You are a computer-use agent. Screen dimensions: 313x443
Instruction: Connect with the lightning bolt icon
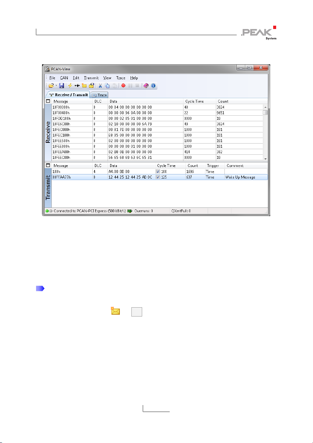click(x=70, y=86)
